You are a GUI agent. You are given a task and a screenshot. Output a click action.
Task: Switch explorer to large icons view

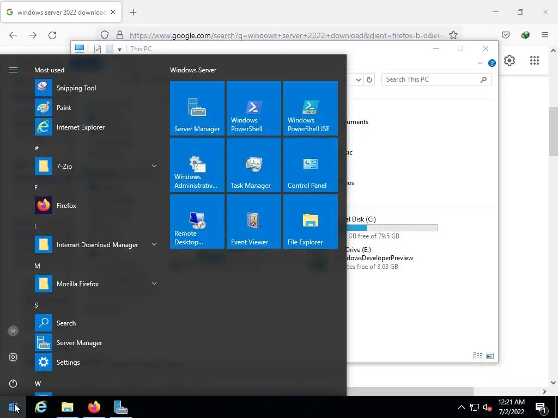(490, 355)
